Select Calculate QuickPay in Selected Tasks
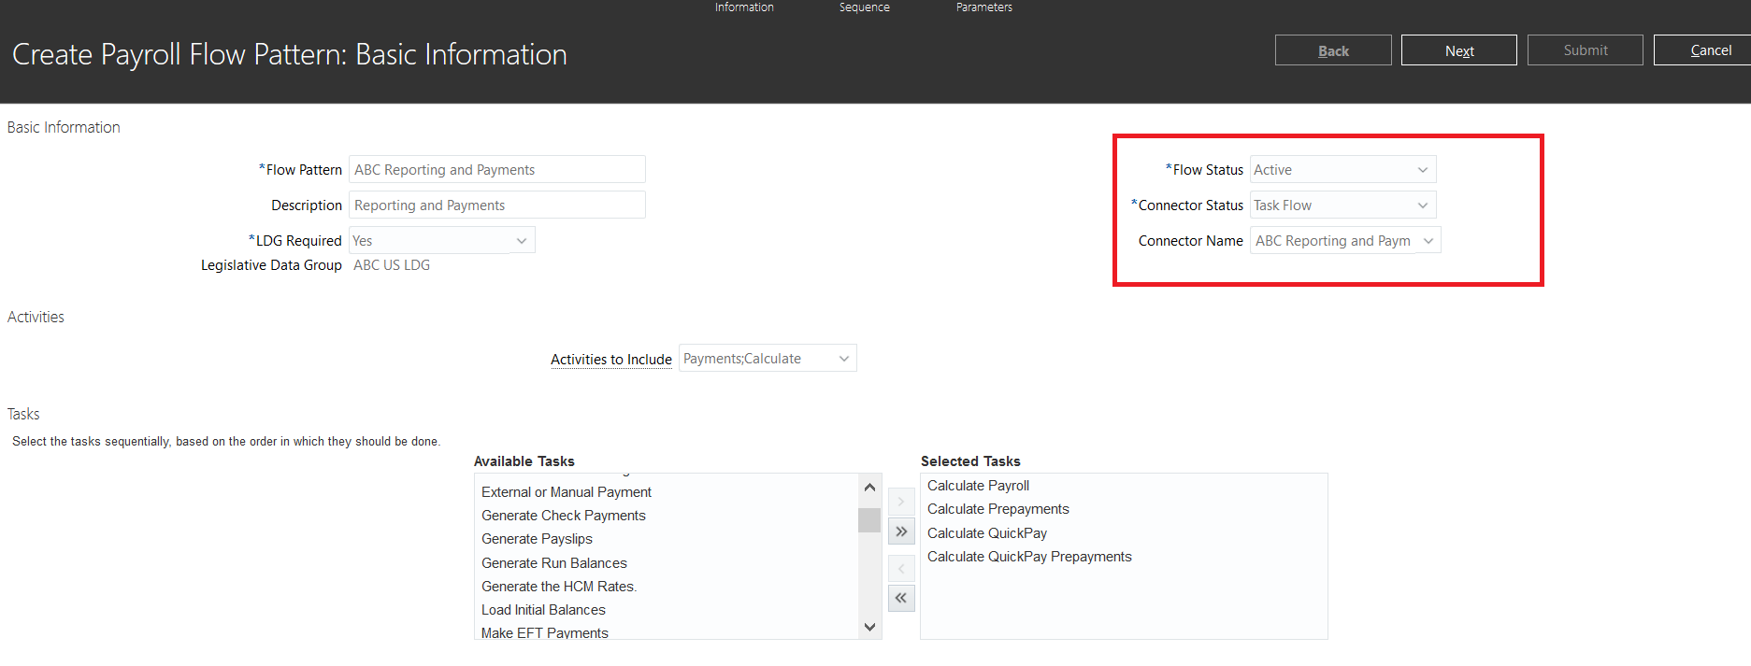 pos(986,533)
